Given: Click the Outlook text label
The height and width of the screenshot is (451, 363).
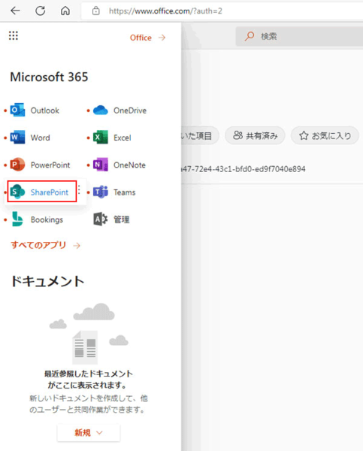Looking at the screenshot, I should [x=45, y=110].
